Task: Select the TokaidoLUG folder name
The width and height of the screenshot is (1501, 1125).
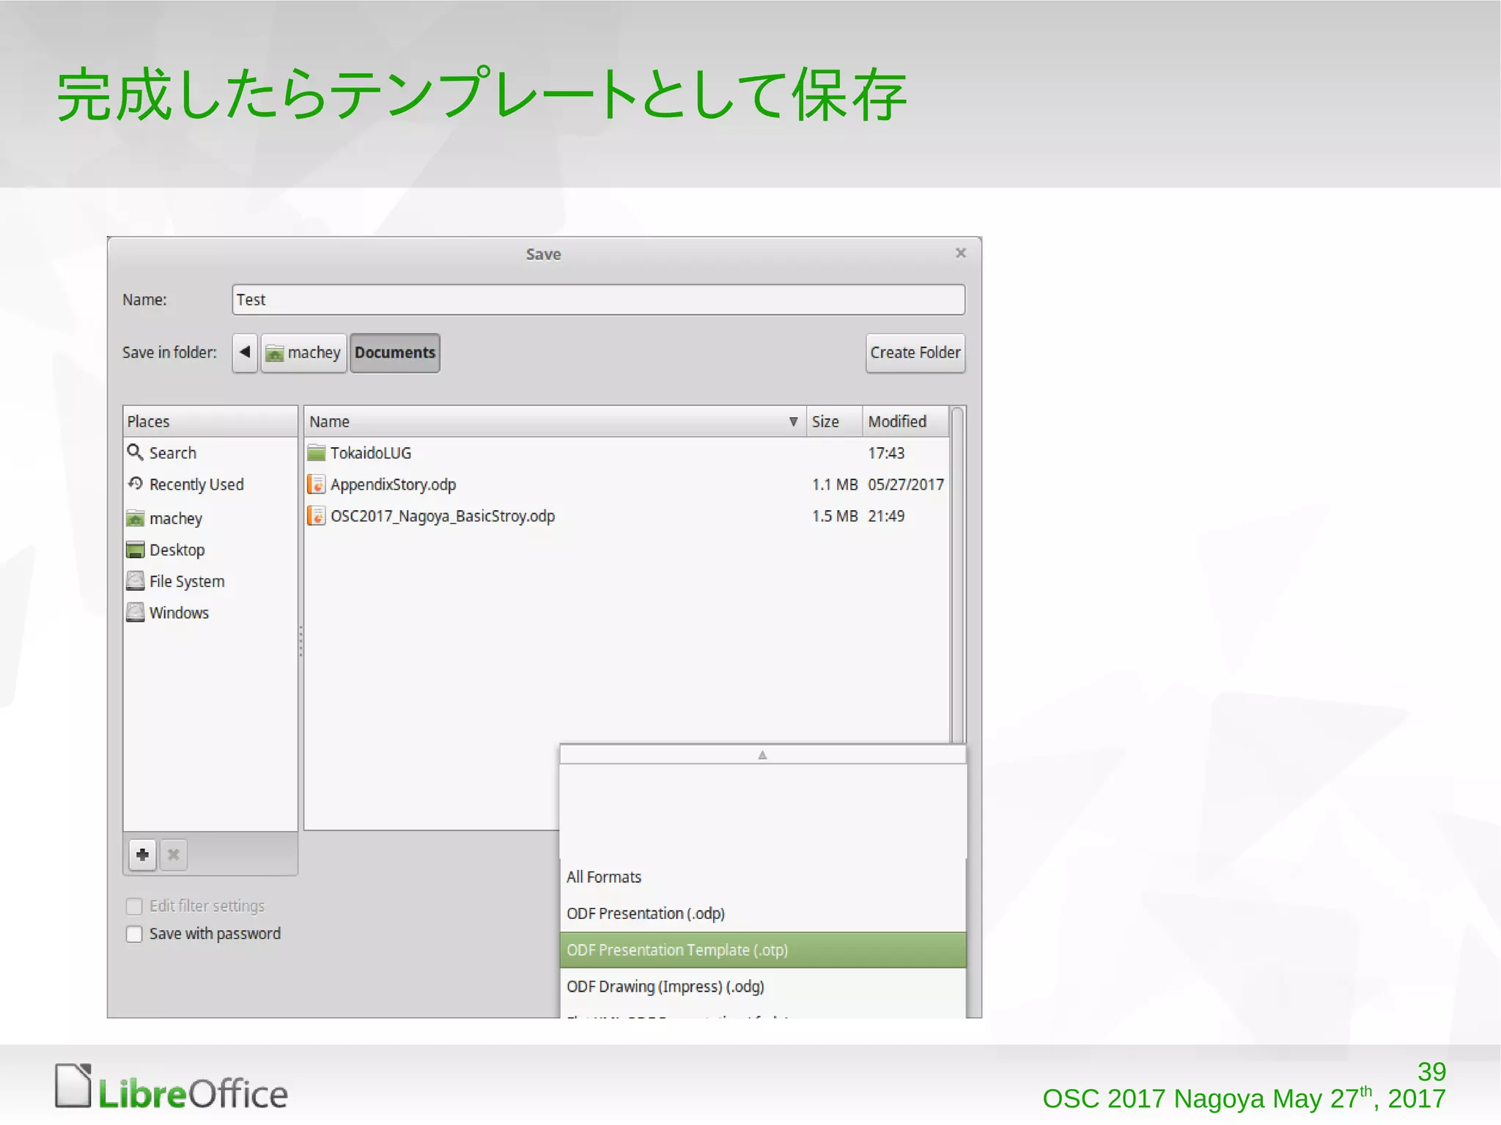Action: 371,453
